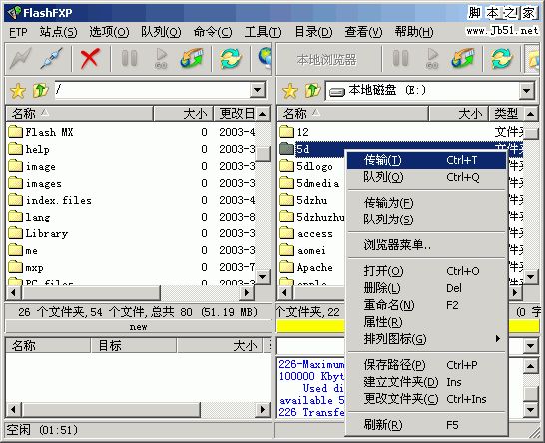The height and width of the screenshot is (443, 545).
Task: Choose 重命名(N) from context menu
Action: click(x=426, y=305)
